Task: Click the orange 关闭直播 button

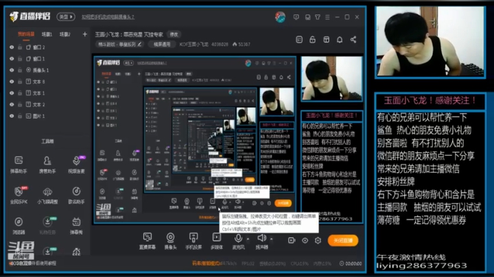Action: (x=343, y=241)
